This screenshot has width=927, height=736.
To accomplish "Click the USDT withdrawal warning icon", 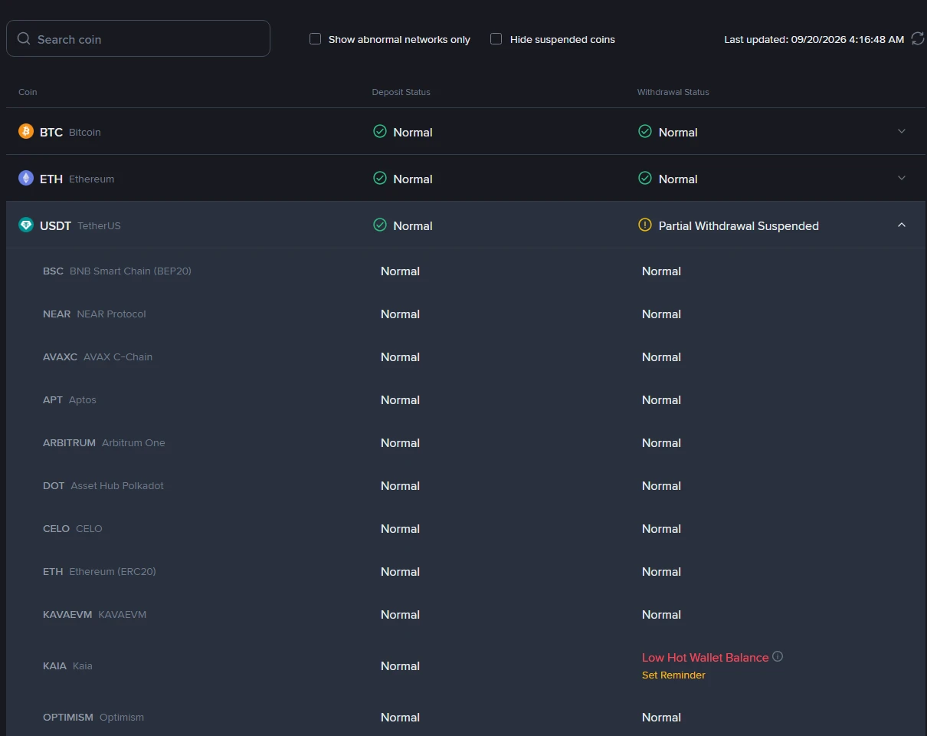I will point(645,225).
